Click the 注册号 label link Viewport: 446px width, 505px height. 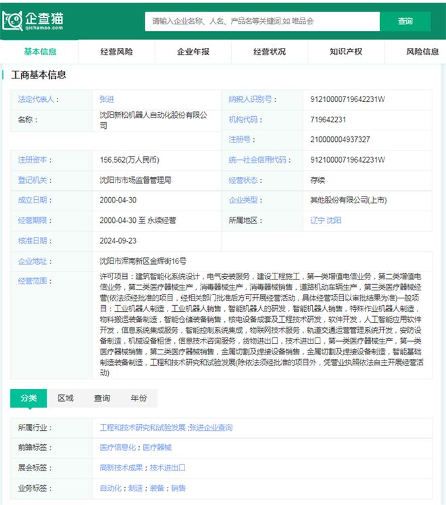(x=239, y=140)
